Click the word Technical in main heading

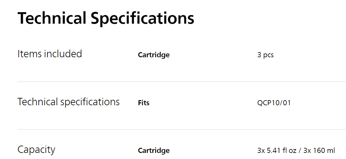52,18
